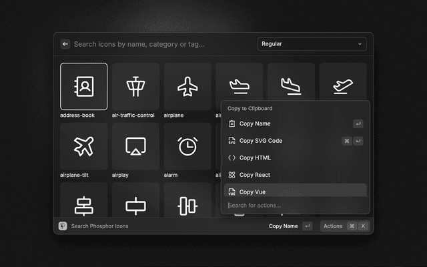Image resolution: width=427 pixels, height=267 pixels.
Task: Select the address-book icon
Action: point(83,86)
